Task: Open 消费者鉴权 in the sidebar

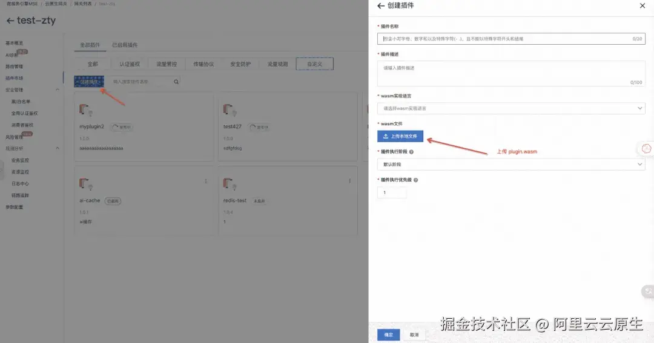Action: point(22,125)
